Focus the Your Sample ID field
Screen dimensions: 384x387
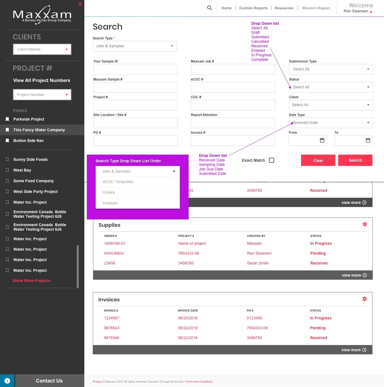(x=135, y=69)
